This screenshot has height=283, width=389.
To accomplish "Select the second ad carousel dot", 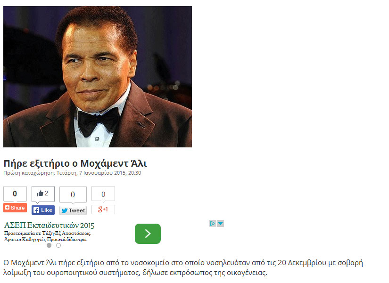I will point(58,245).
